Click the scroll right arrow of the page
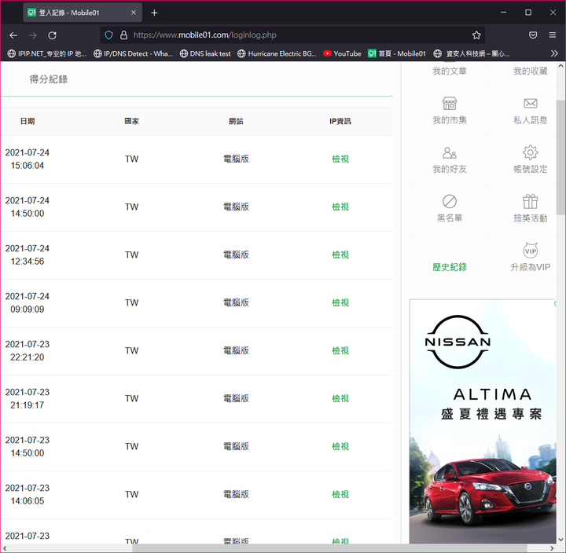This screenshot has width=566, height=553. (x=553, y=548)
